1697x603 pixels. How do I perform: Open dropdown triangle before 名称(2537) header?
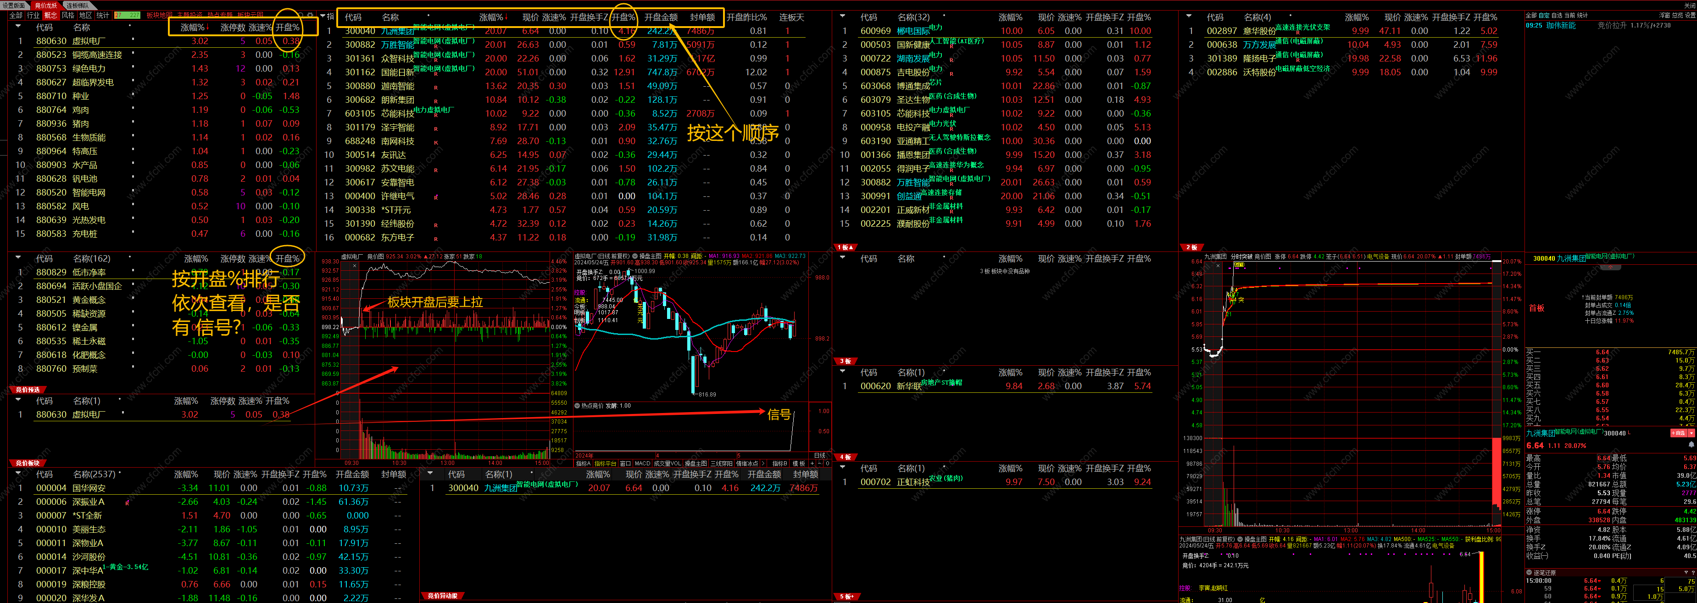[18, 473]
